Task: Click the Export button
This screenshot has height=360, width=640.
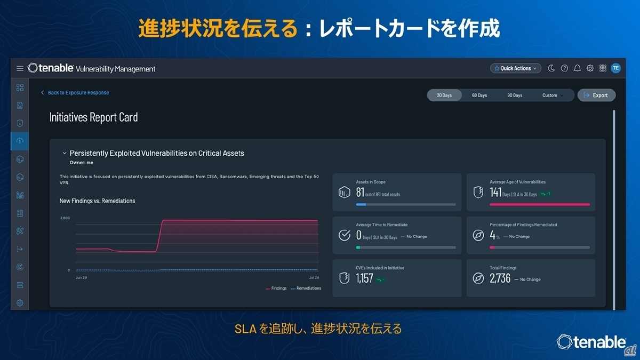Action: 596,95
